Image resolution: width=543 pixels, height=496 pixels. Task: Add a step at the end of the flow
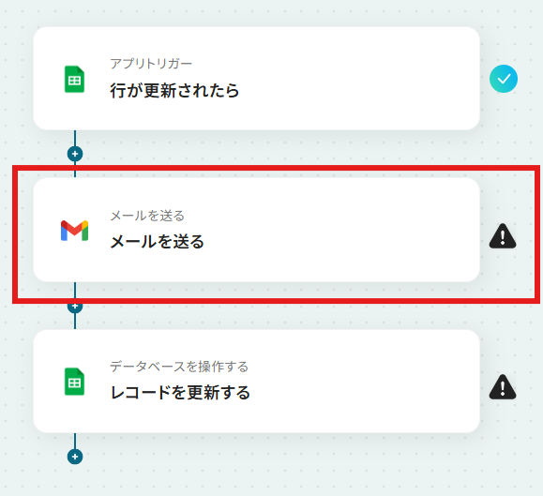click(x=75, y=457)
